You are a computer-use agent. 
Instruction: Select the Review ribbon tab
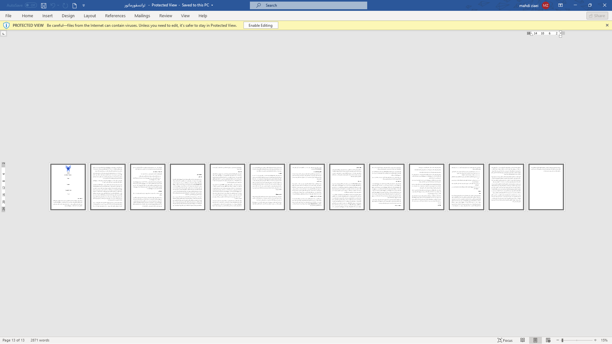(166, 16)
